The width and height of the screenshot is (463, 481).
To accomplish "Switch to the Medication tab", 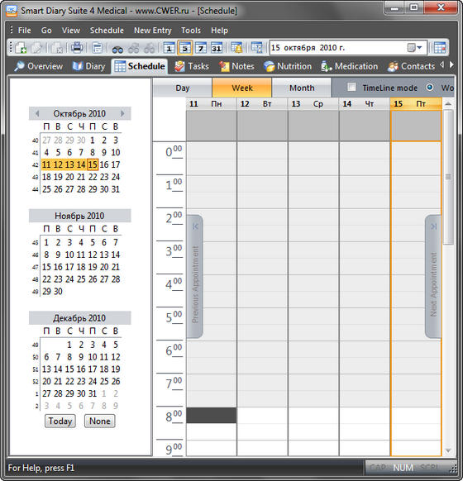I will [x=350, y=66].
